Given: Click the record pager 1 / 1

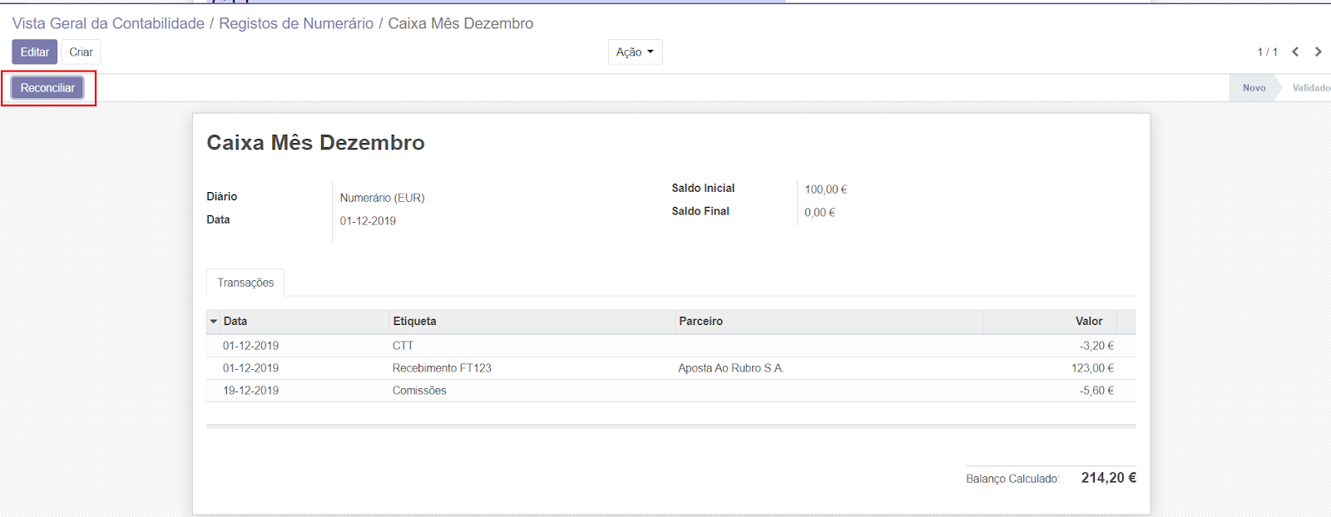Looking at the screenshot, I should pyautogui.click(x=1267, y=52).
